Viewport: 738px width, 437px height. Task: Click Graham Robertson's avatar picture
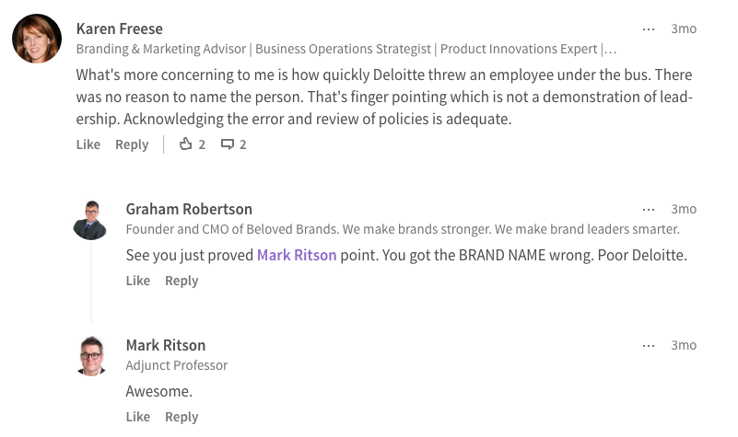(x=91, y=220)
